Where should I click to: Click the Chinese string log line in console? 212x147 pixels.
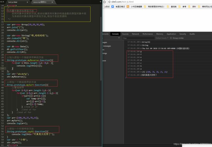[148, 75]
